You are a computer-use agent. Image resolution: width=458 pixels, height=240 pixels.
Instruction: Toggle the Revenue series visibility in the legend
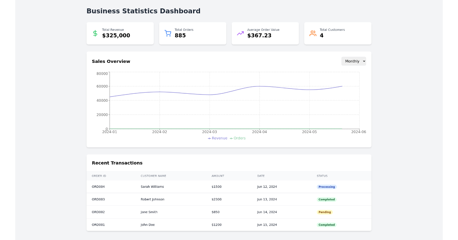pos(217,138)
